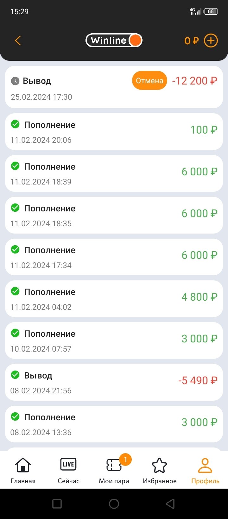Screen dimensions: 228x519
Task: Open the Вывод of -5 490 ₽
Action: [114, 382]
